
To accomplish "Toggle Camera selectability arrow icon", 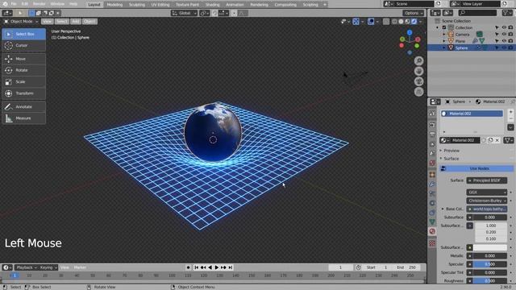I will [497, 34].
